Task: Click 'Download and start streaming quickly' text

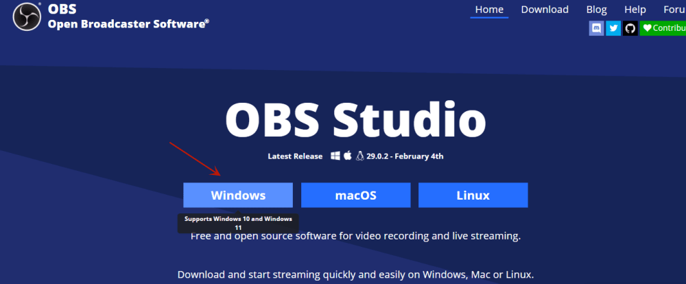Action: [355, 275]
